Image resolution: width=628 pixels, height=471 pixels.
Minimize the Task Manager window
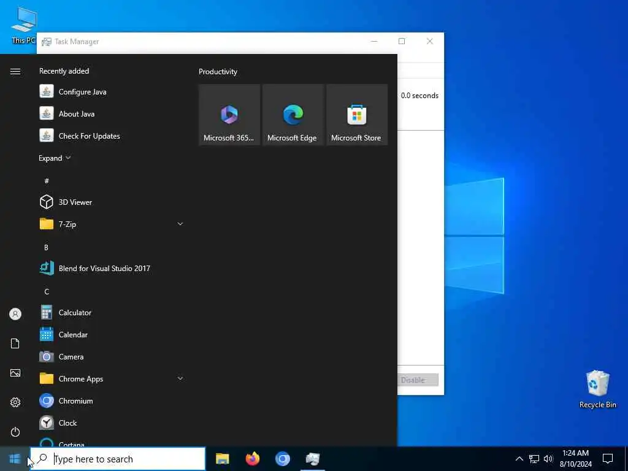tap(374, 41)
